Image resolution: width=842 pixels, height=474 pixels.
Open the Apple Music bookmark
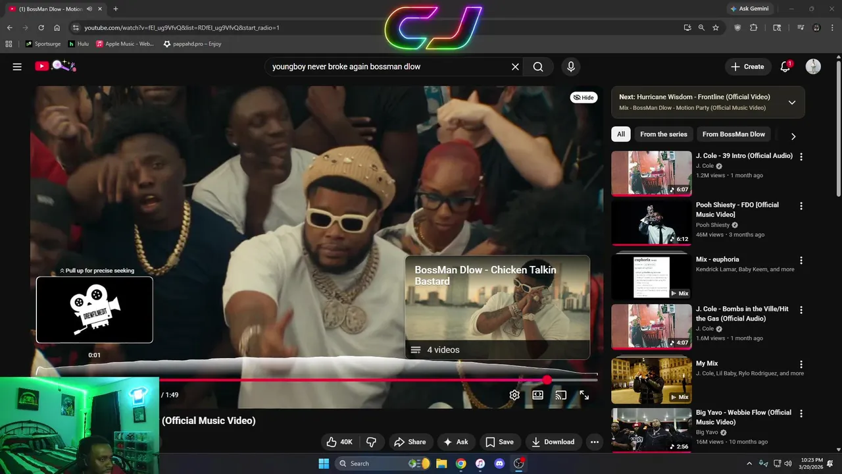pos(125,43)
